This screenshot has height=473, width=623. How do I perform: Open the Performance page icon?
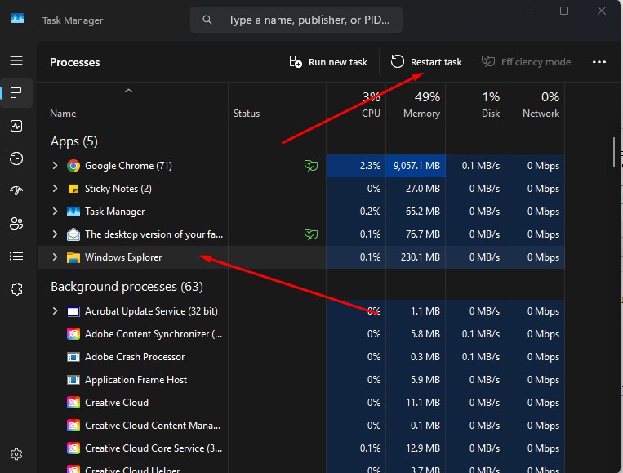tap(16, 126)
